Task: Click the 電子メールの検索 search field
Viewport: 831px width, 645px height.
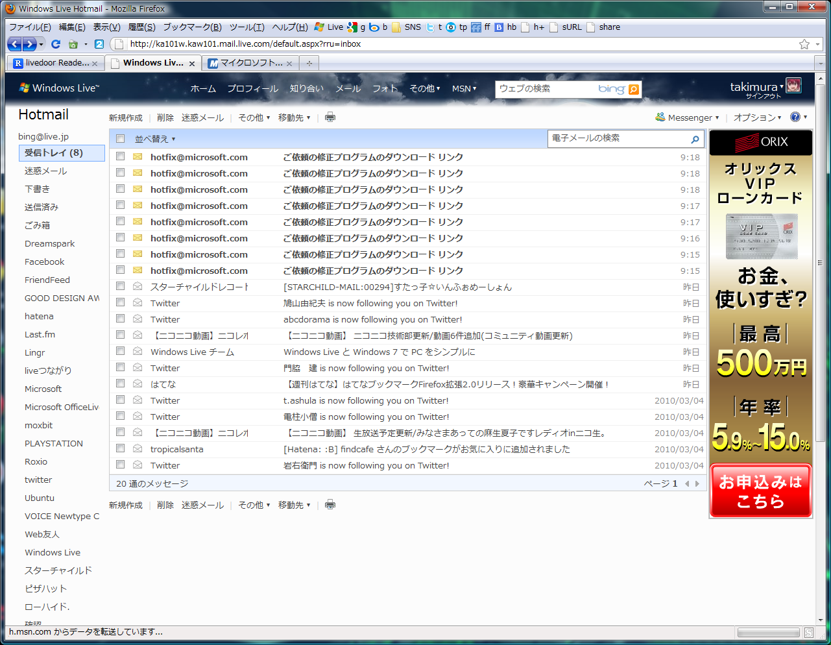Action: pos(620,138)
